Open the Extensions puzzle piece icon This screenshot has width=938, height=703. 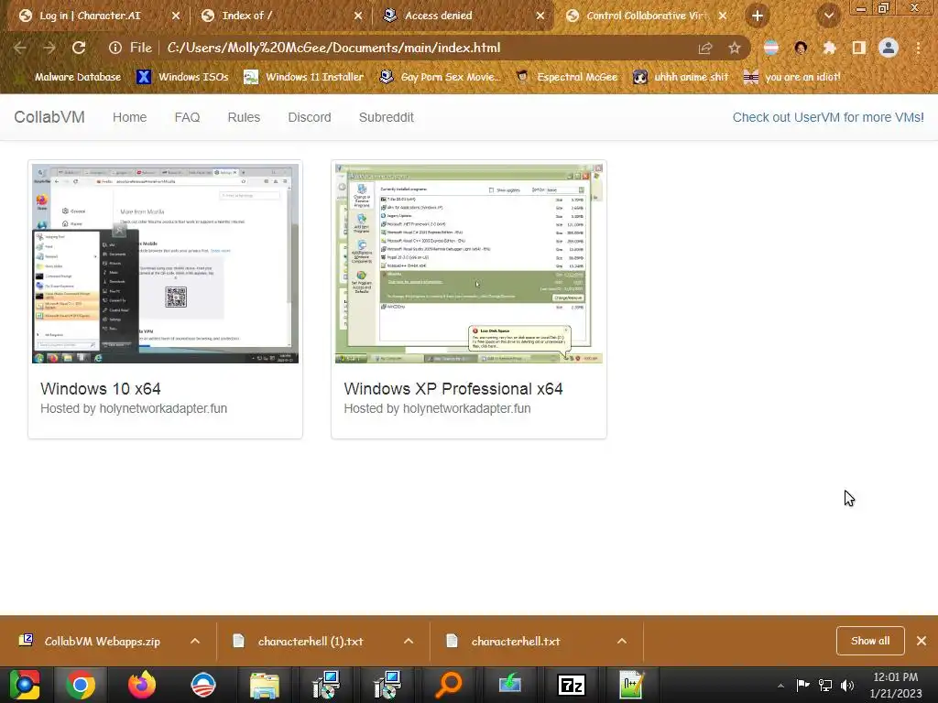point(829,48)
